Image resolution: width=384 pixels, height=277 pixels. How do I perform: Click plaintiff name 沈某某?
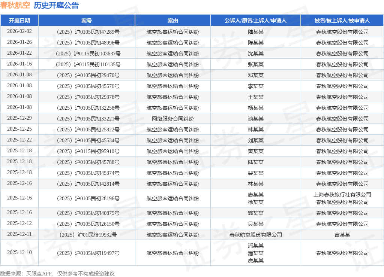coord(255,54)
